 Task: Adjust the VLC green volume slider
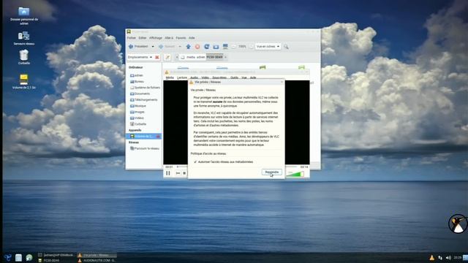295,173
